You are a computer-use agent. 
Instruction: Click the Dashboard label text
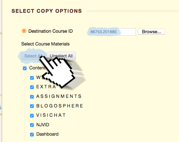pos(47,134)
